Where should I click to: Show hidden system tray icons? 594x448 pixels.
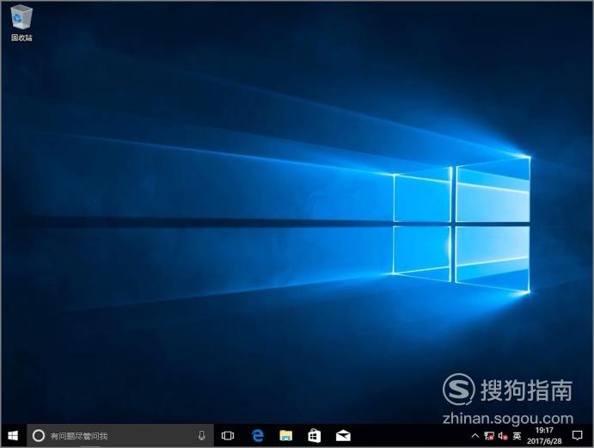tap(475, 436)
